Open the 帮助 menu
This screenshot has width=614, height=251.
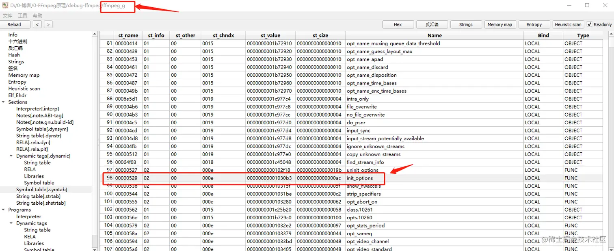37,15
